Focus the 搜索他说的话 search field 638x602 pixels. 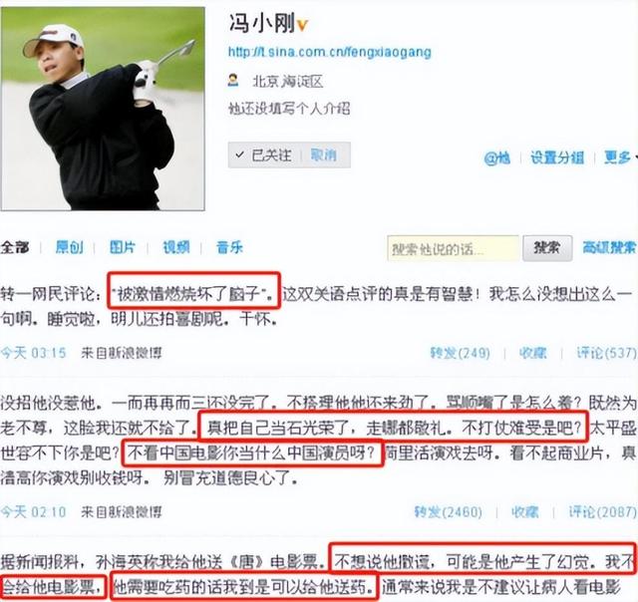tap(453, 248)
